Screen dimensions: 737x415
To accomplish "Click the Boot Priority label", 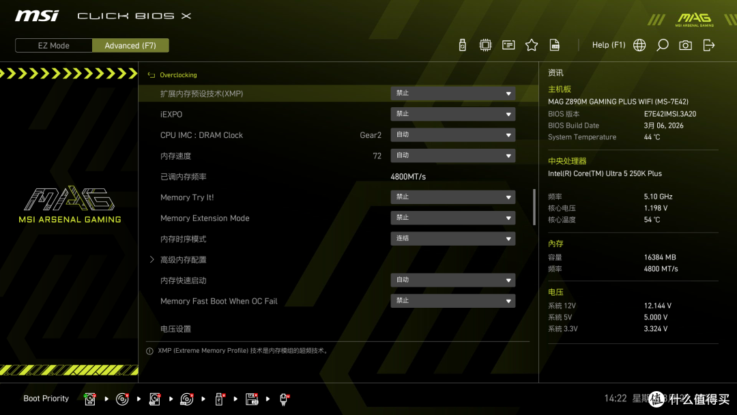I will (46, 398).
